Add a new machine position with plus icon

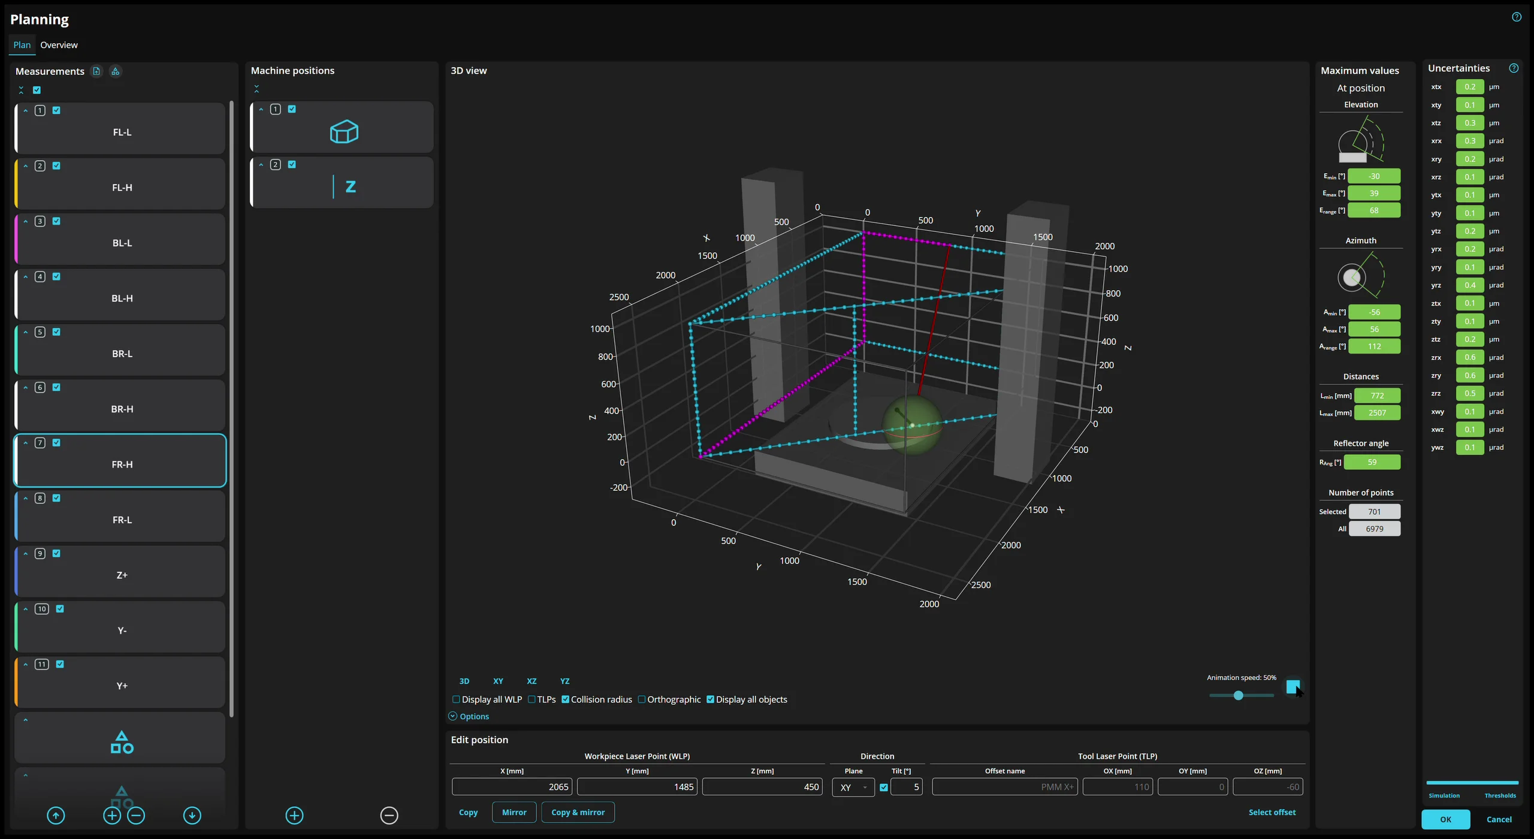pos(294,815)
